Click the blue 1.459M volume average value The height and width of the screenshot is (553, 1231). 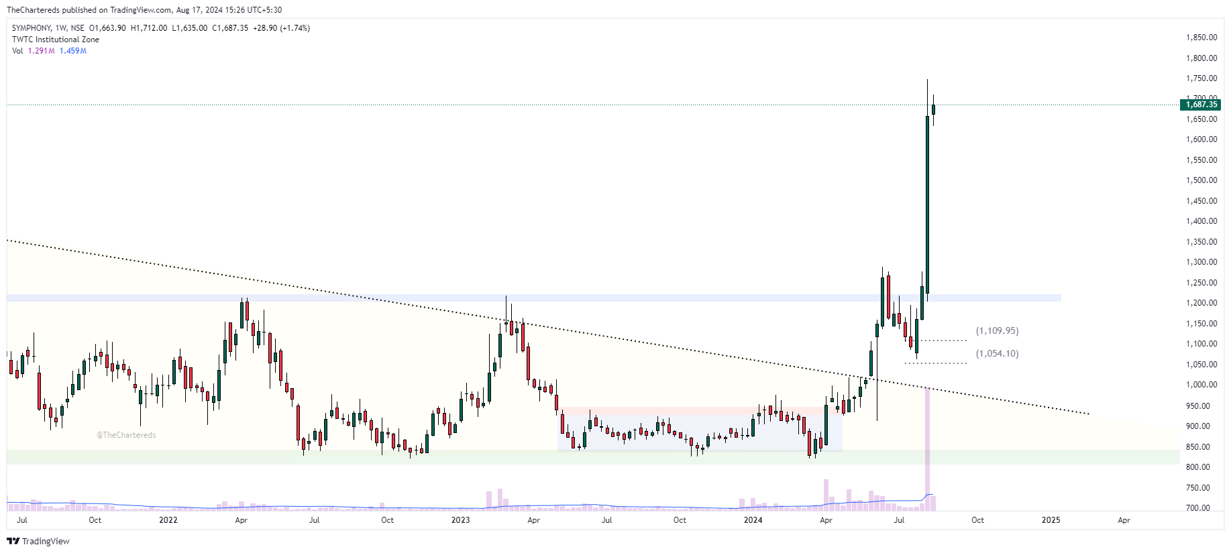(x=73, y=51)
